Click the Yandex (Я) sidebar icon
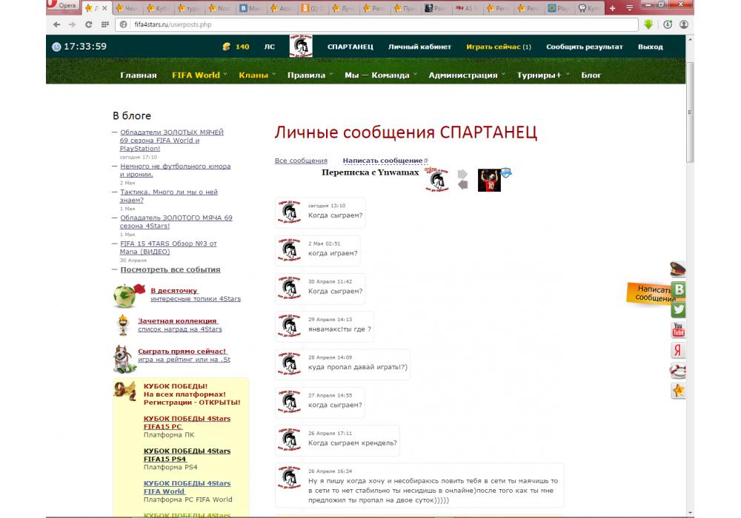 pyautogui.click(x=678, y=350)
